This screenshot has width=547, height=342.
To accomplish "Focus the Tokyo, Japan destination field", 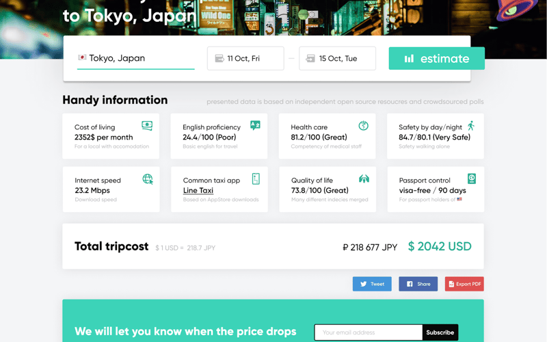I will (x=135, y=58).
